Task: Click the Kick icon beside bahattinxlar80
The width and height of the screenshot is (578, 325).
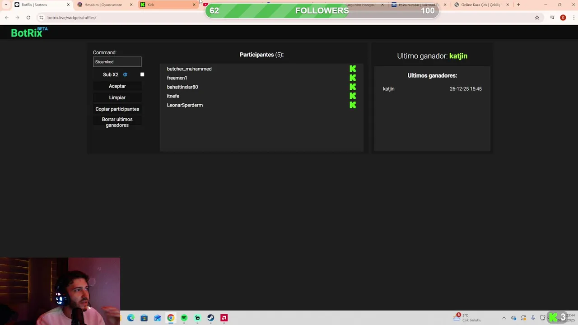Action: click(x=353, y=87)
